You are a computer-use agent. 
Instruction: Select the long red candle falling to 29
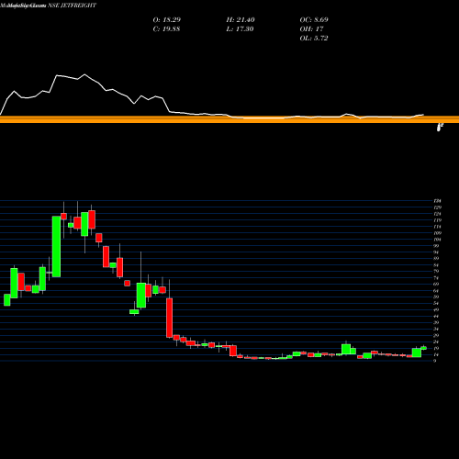[x=169, y=318]
